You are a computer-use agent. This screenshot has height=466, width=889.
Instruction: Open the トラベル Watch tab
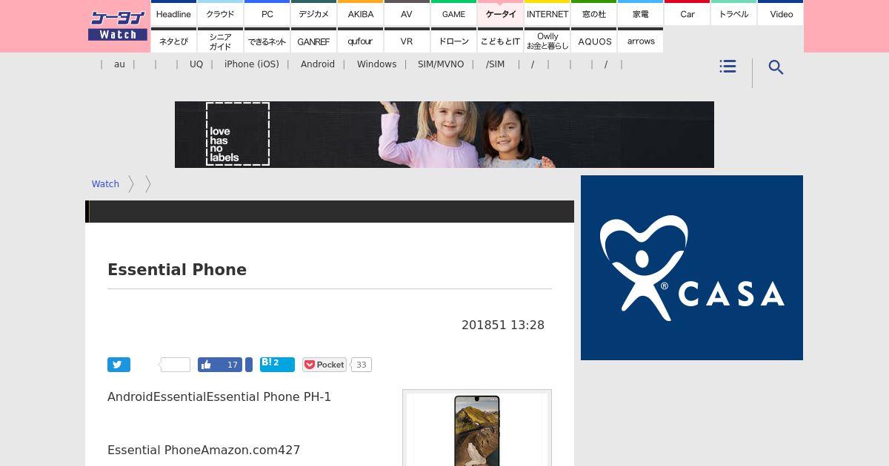(x=733, y=14)
